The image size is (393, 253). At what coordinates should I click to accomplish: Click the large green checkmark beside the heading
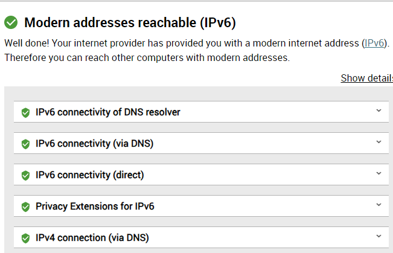[x=11, y=22]
